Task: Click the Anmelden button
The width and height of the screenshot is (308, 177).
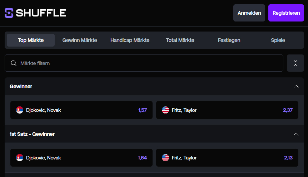Action: 249,13
